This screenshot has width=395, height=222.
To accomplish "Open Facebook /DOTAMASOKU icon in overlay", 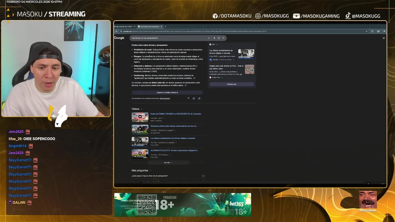I will [215, 16].
